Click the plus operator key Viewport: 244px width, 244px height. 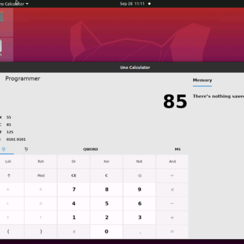pyautogui.click(x=172, y=218)
